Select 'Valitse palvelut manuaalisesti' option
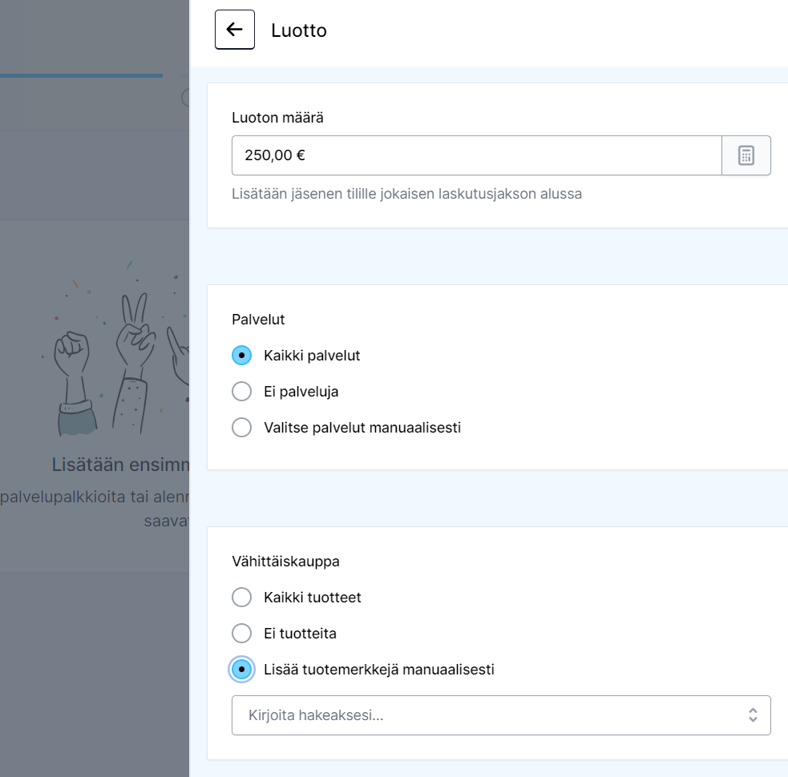 (x=242, y=428)
